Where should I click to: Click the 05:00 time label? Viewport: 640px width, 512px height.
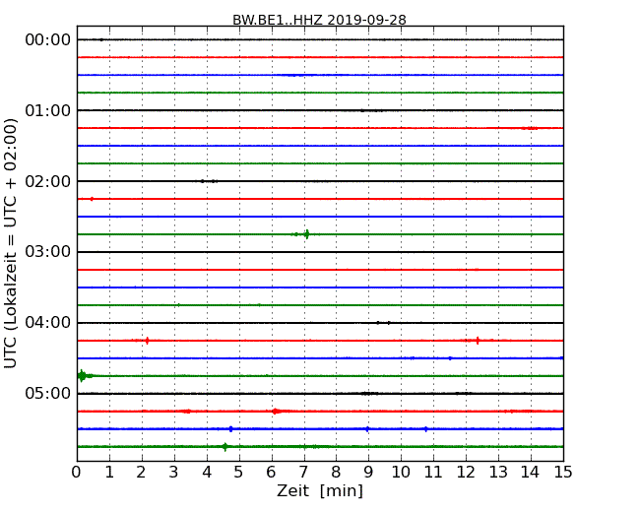point(48,393)
